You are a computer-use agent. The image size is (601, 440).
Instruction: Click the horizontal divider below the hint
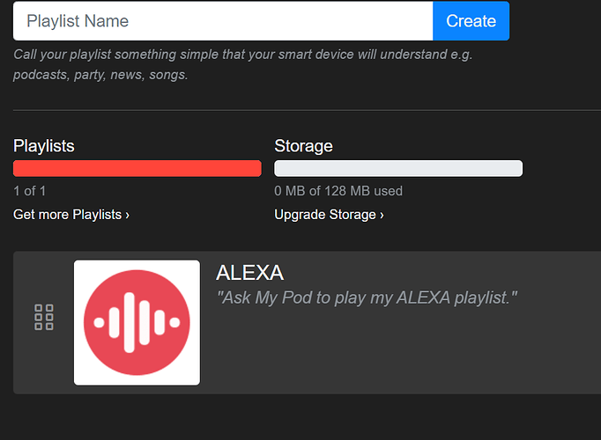click(x=307, y=110)
